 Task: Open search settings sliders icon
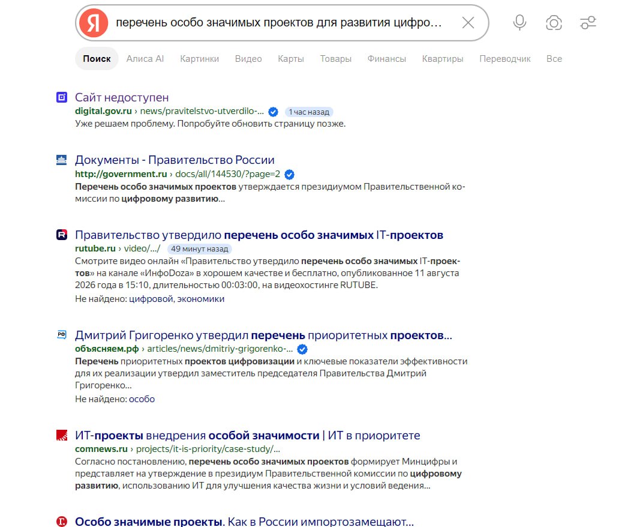pos(588,23)
